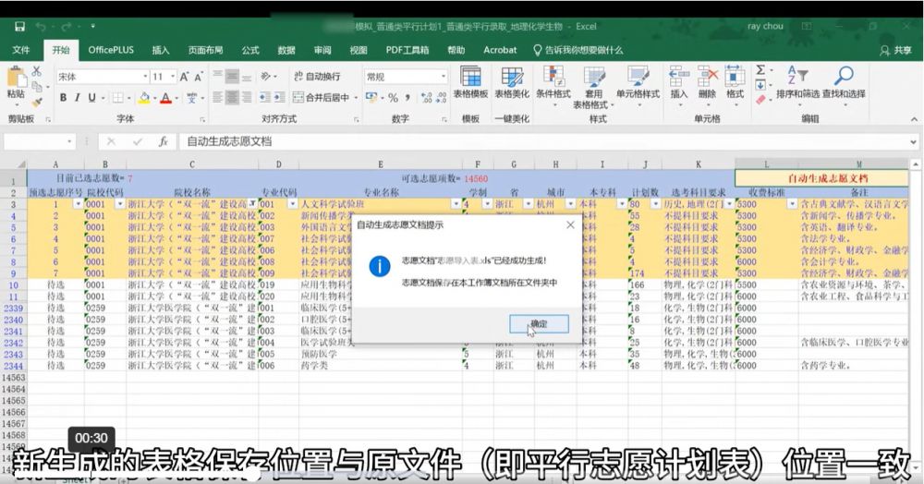The image size is (924, 484).
Task: Toggle Bold formatting
Action: click(x=64, y=98)
